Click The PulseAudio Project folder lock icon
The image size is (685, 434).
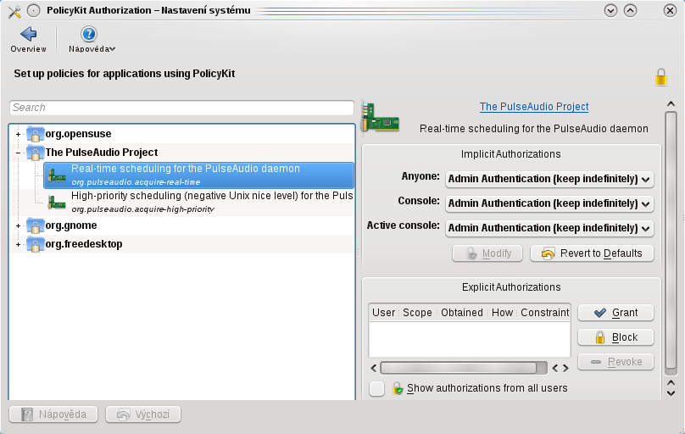coord(35,153)
